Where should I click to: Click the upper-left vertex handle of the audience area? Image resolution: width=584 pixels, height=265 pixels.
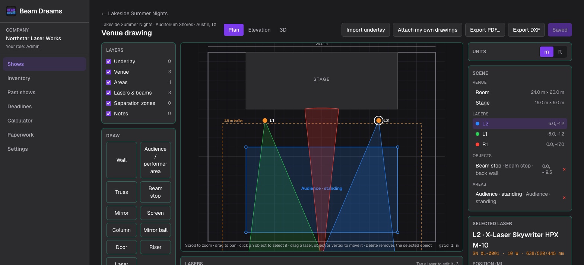click(x=246, y=147)
